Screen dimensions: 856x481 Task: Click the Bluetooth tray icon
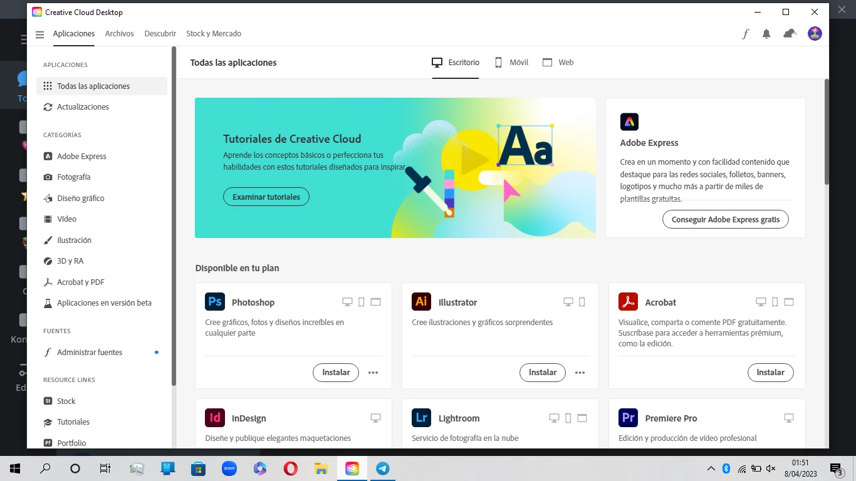pyautogui.click(x=726, y=468)
